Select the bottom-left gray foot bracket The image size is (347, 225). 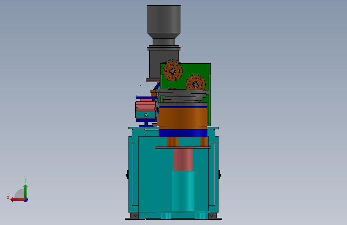[x=132, y=216]
